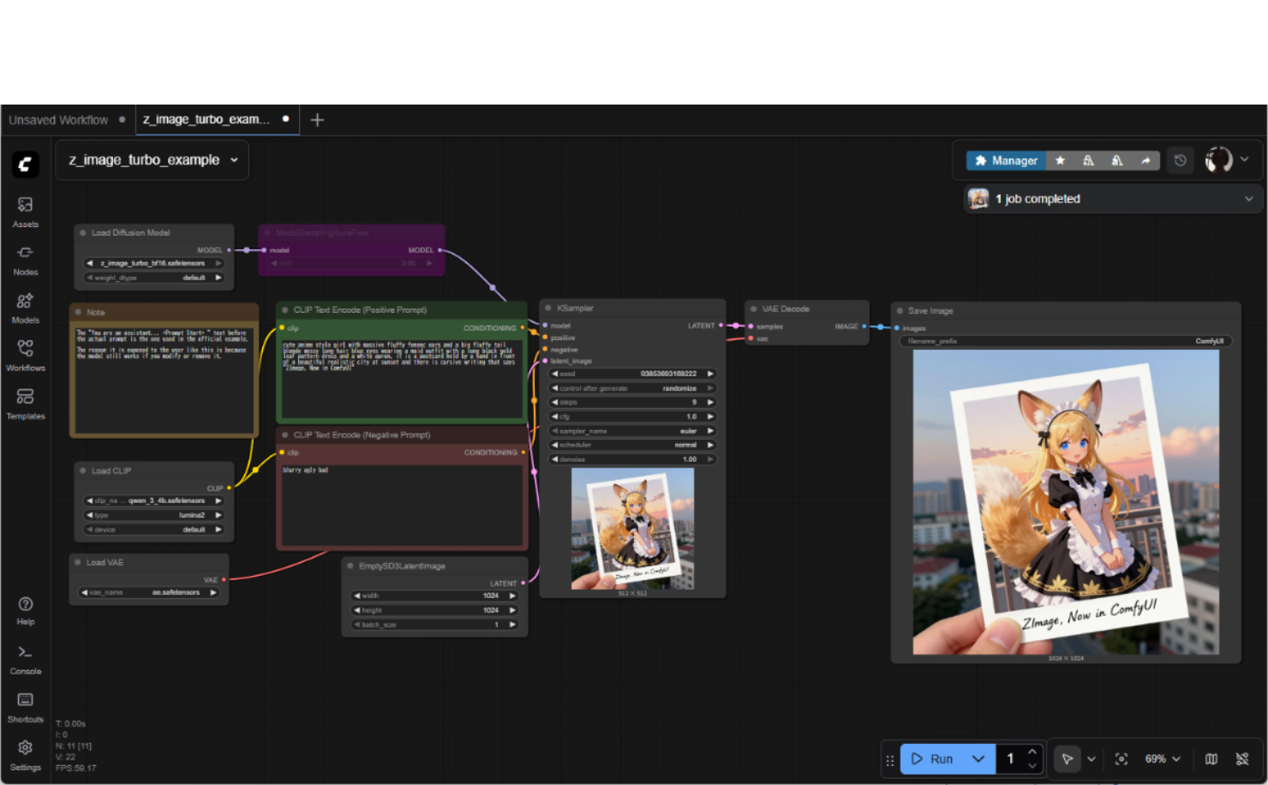The image size is (1268, 785).
Task: Open the zoom 69% dropdown
Action: pyautogui.click(x=1163, y=758)
